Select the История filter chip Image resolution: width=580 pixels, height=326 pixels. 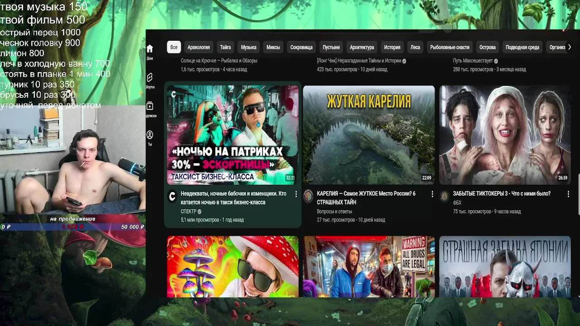[392, 47]
